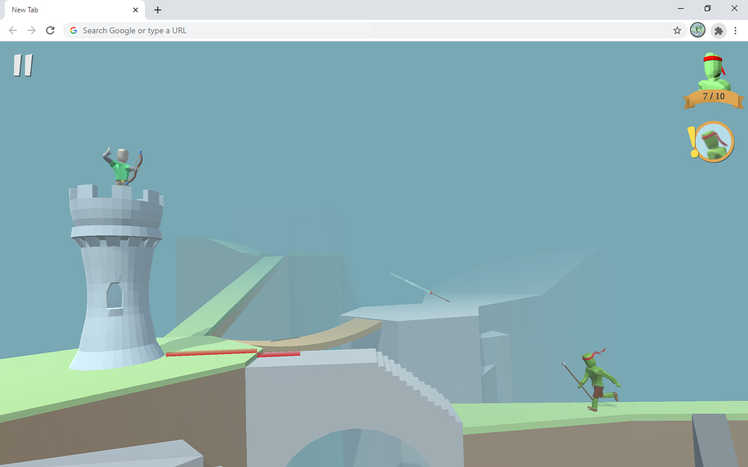Viewport: 748px width, 467px height.
Task: Select the New Tab browser tab
Action: pyautogui.click(x=64, y=9)
